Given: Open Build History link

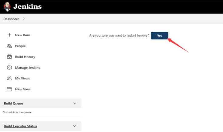Looking at the screenshot, I should click(x=25, y=57).
